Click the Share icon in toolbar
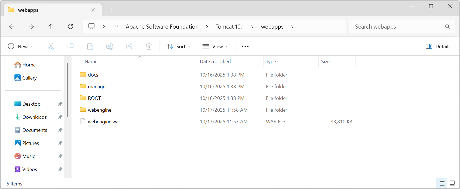460x189 pixels. [x=129, y=46]
